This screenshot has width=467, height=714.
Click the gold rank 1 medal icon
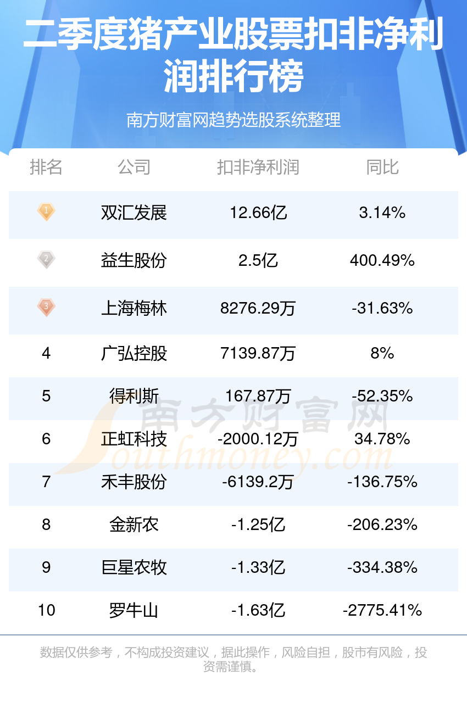[x=46, y=211]
